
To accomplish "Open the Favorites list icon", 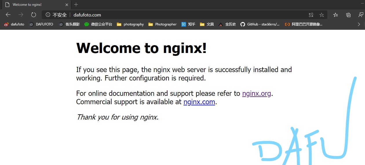I will (335, 15).
